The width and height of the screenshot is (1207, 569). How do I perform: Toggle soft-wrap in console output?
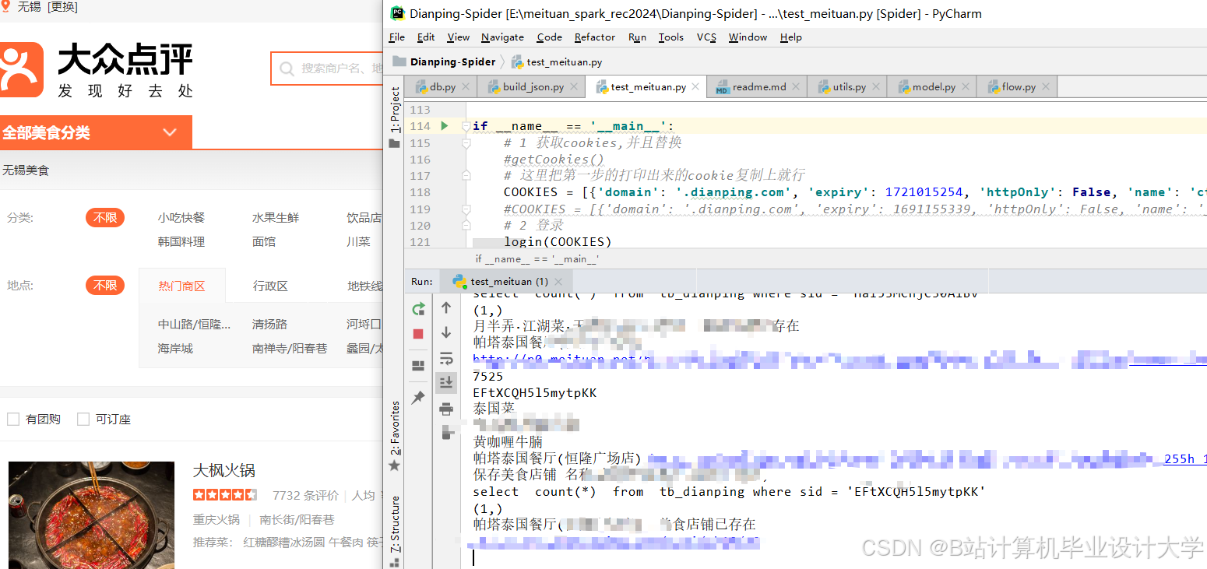click(446, 358)
